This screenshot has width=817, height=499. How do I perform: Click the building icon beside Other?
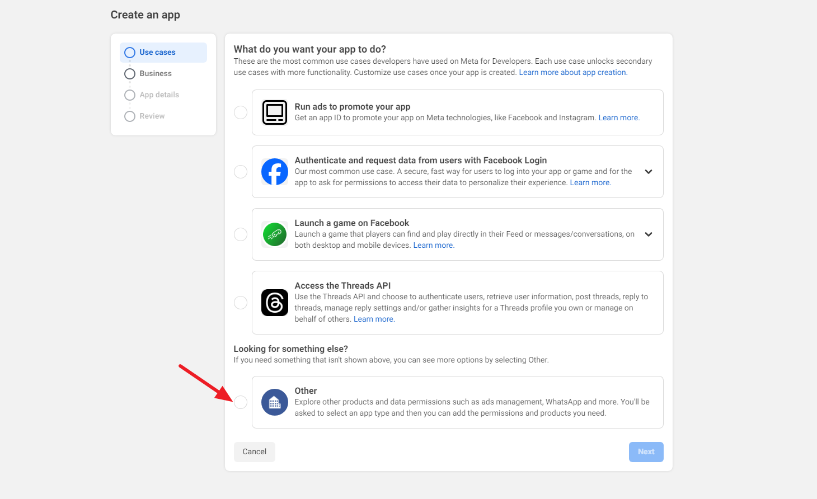[275, 402]
